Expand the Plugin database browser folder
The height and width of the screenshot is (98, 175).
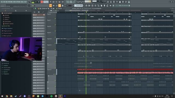tap(7, 28)
